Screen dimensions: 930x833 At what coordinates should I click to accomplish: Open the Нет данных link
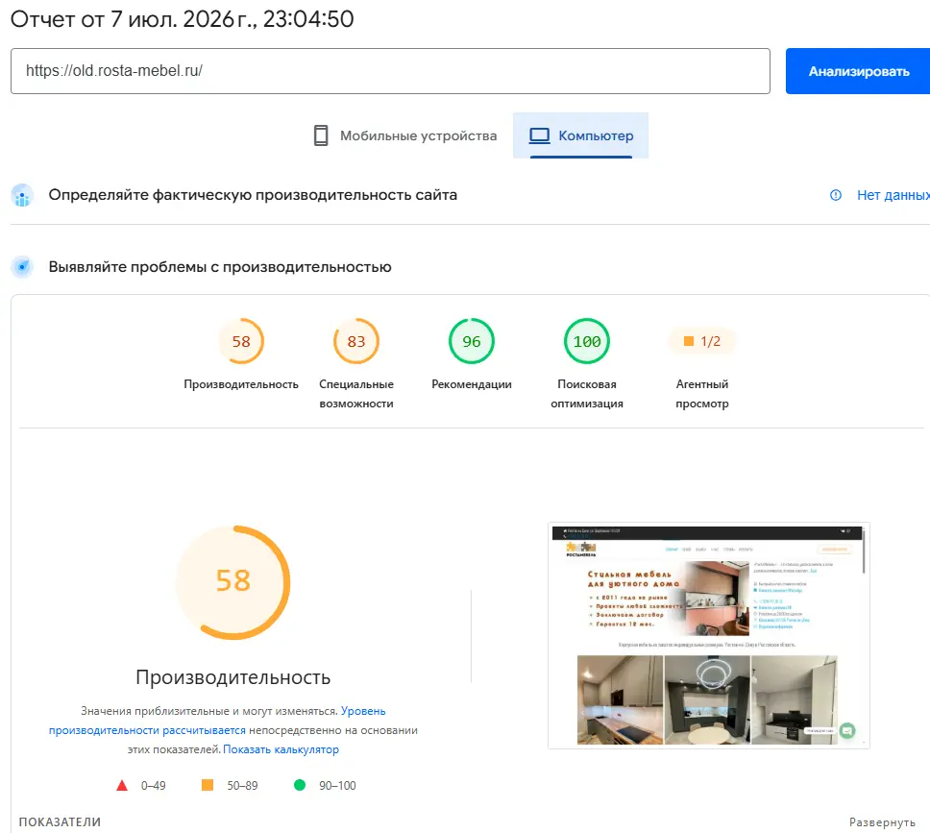pos(893,195)
